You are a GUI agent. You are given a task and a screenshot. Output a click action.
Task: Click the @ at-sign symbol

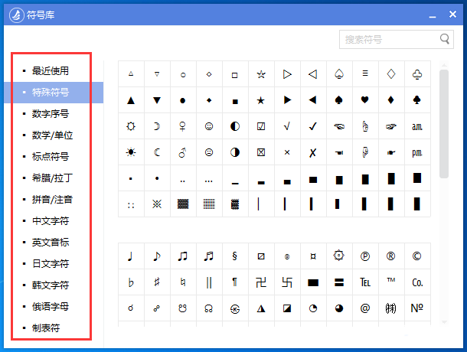pyautogui.click(x=365, y=308)
